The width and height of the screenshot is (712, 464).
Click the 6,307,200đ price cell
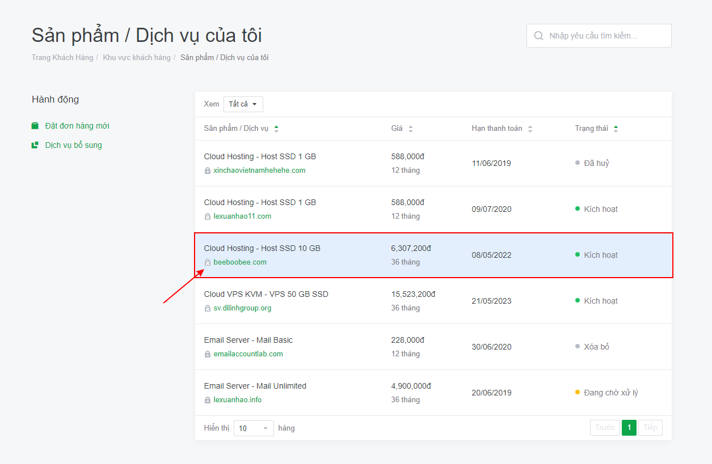[411, 248]
